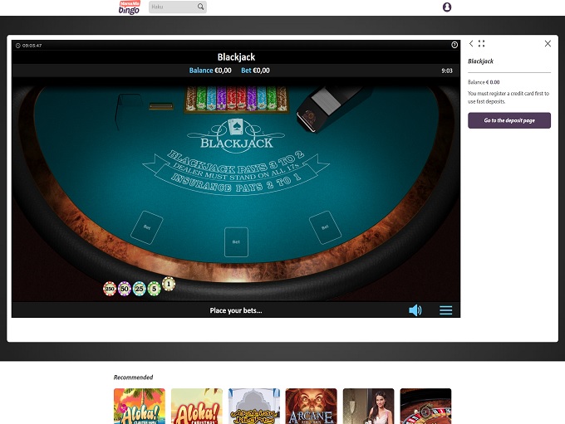The height and width of the screenshot is (424, 565).
Task: Click the search magnifier icon
Action: click(200, 7)
